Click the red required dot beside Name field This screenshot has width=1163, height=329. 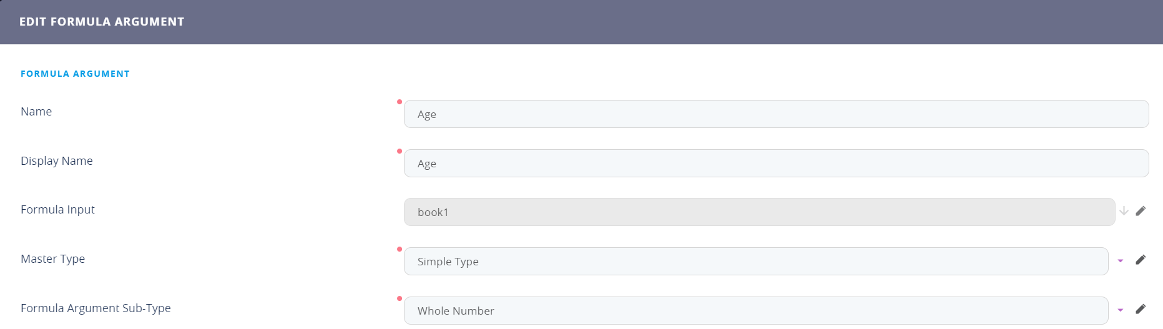(400, 102)
